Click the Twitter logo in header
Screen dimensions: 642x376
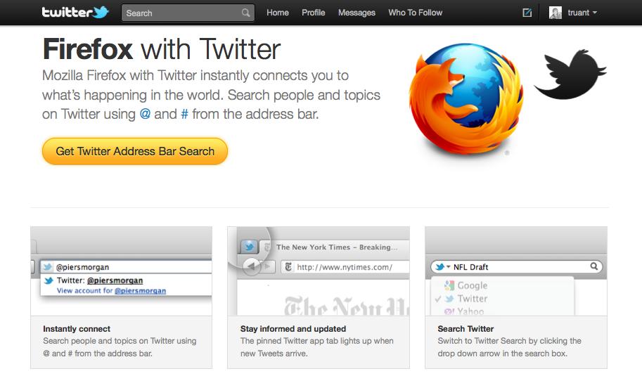tap(75, 12)
